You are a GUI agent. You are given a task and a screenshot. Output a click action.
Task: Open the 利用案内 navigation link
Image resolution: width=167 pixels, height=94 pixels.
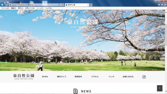[78, 77]
